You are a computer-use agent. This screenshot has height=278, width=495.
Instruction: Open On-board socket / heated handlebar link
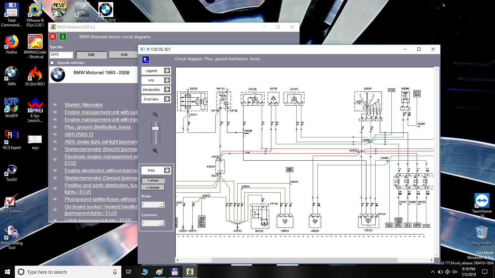click(101, 210)
